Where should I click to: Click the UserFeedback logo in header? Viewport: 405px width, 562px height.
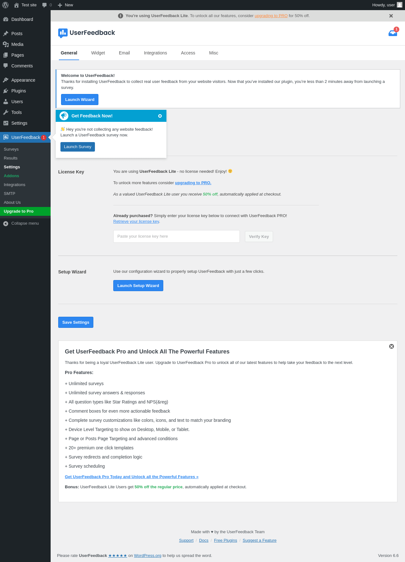pos(87,33)
